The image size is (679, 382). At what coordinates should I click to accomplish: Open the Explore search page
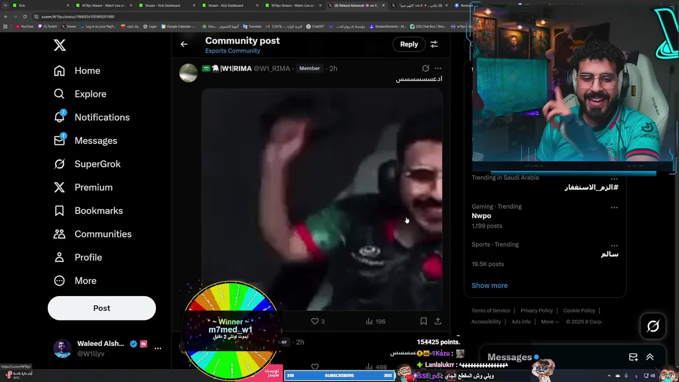coord(80,94)
